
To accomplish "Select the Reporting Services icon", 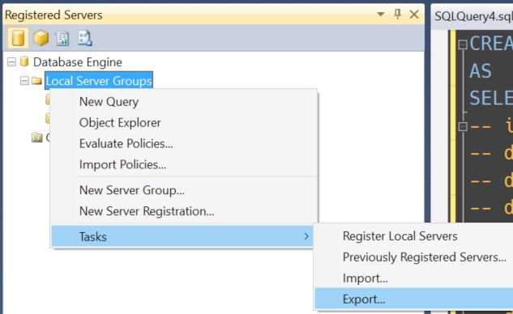I will point(62,38).
